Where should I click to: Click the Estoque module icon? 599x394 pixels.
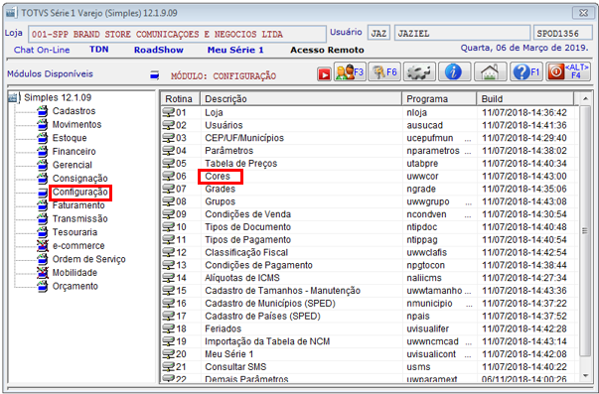43,138
